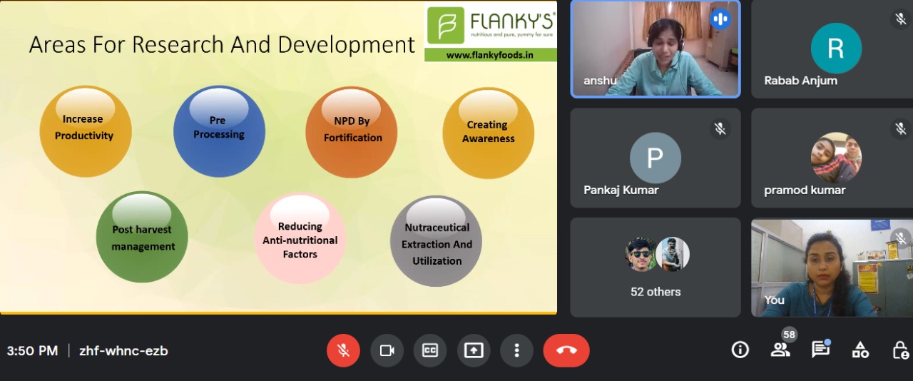This screenshot has height=381, width=913.
Task: Turn off the camera
Action: [x=387, y=350]
